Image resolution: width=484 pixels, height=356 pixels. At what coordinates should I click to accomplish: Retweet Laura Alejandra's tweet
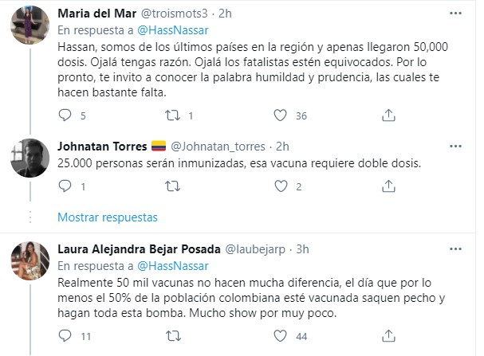point(171,337)
